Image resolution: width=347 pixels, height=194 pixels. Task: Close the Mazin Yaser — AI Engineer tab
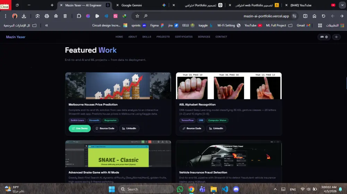61,5
